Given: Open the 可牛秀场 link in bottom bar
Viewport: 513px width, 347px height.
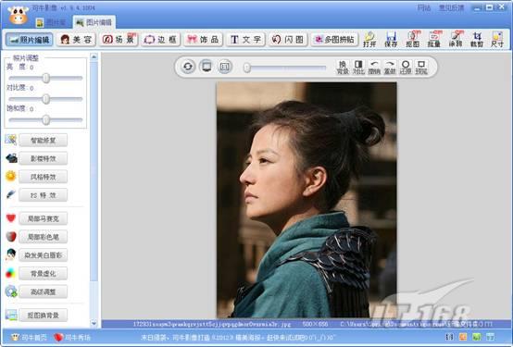Looking at the screenshot, I should click(72, 337).
